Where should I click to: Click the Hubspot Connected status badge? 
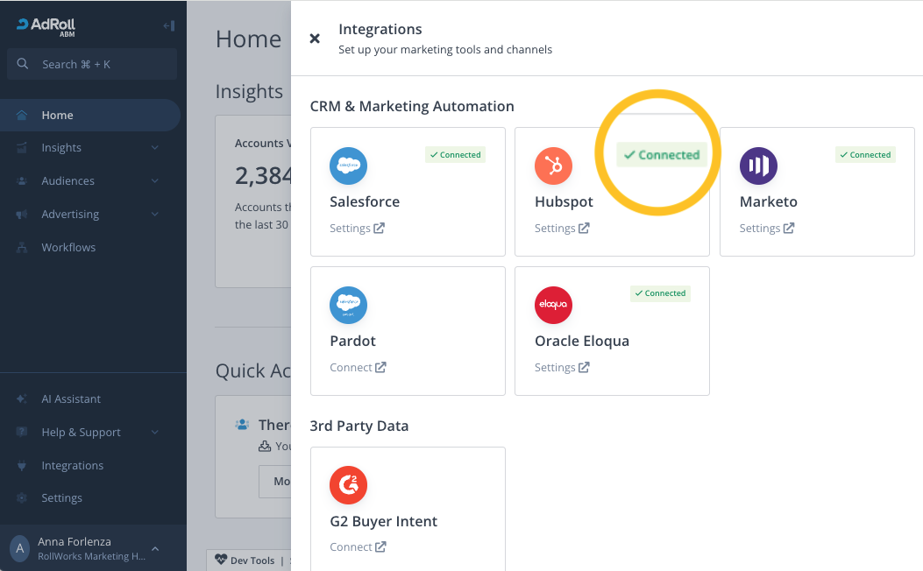(x=661, y=155)
